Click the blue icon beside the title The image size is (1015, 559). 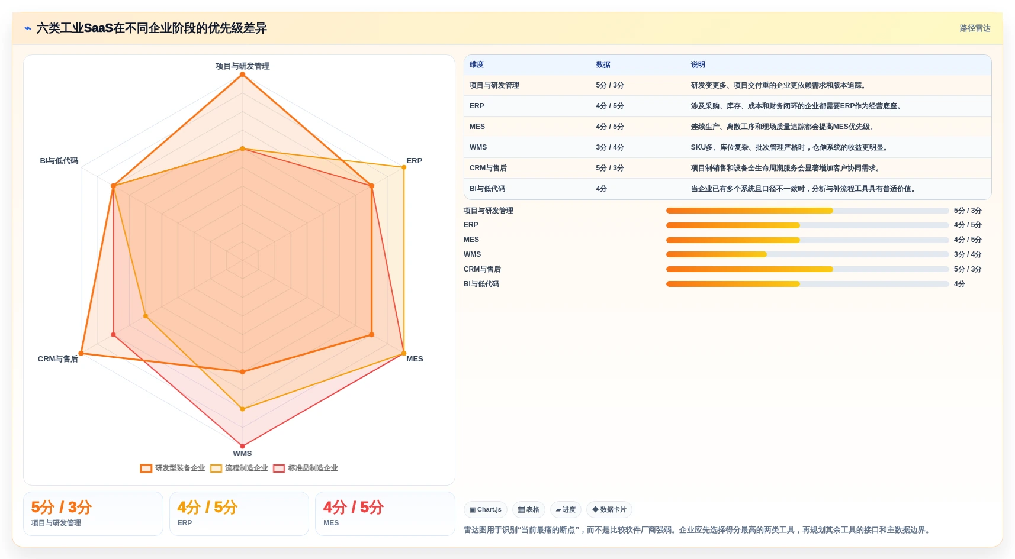(27, 28)
